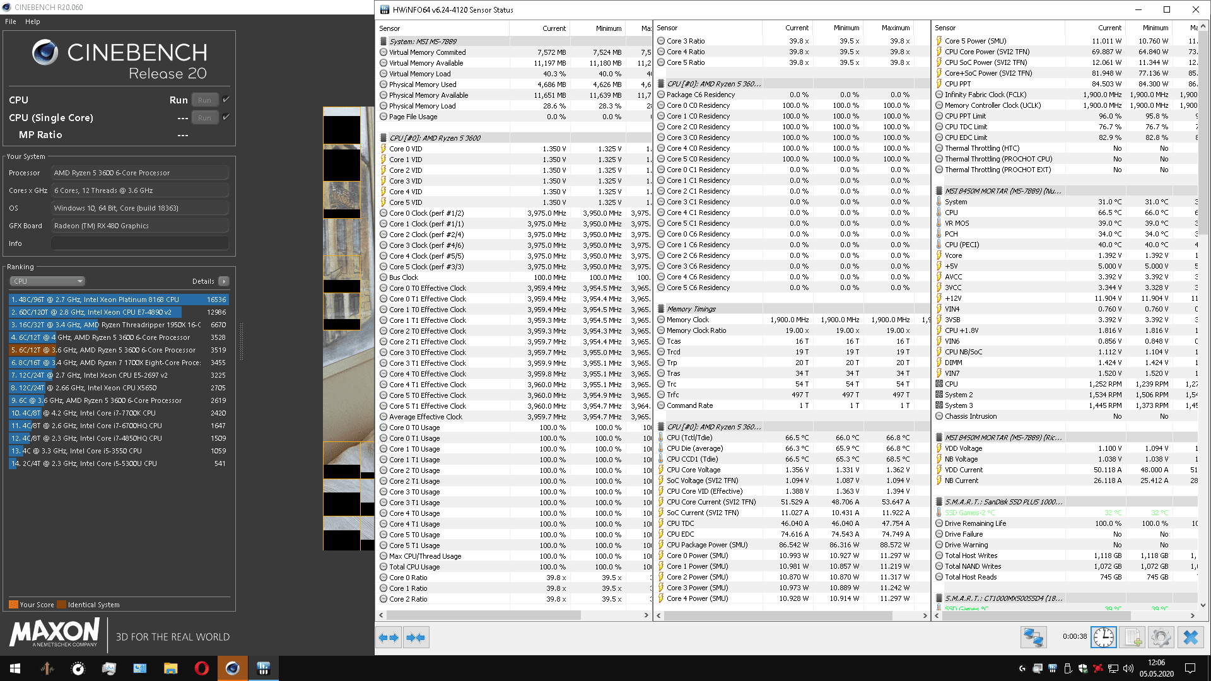This screenshot has width=1211, height=681.
Task: Open the volume tray icon
Action: [x=1128, y=668]
